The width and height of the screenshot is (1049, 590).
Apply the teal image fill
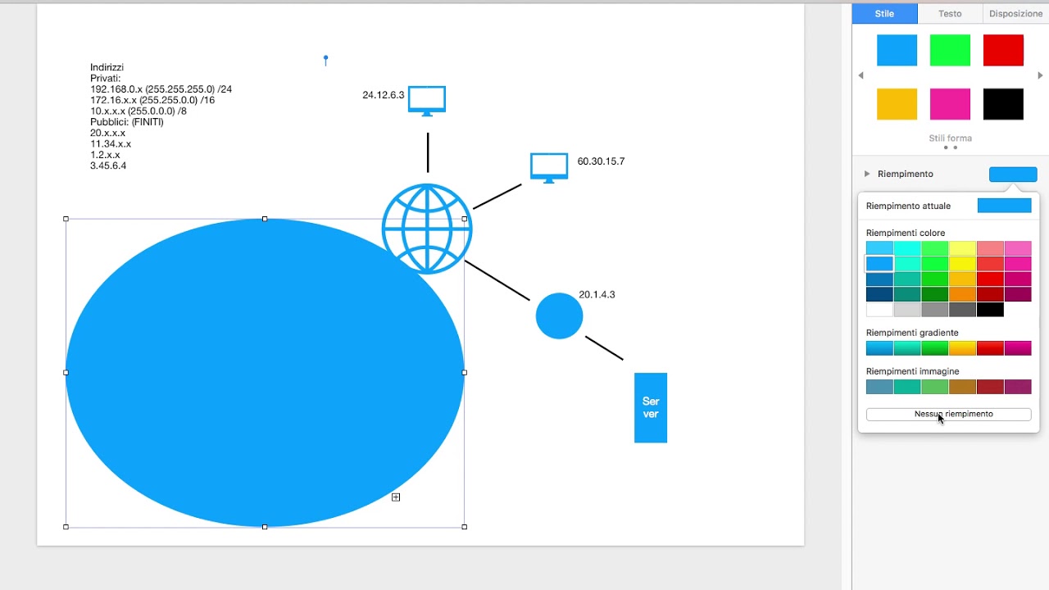click(907, 387)
